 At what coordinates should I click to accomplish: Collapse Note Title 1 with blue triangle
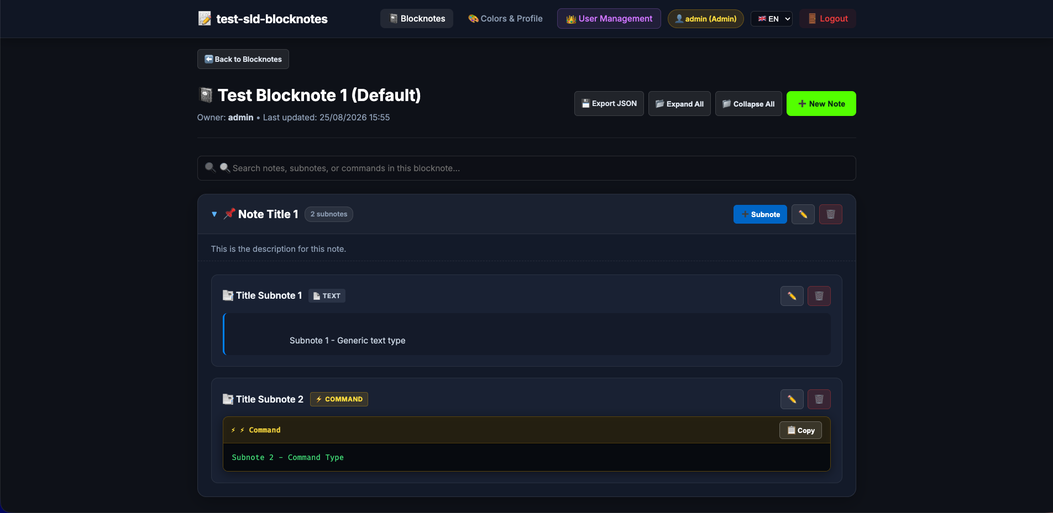click(x=214, y=214)
